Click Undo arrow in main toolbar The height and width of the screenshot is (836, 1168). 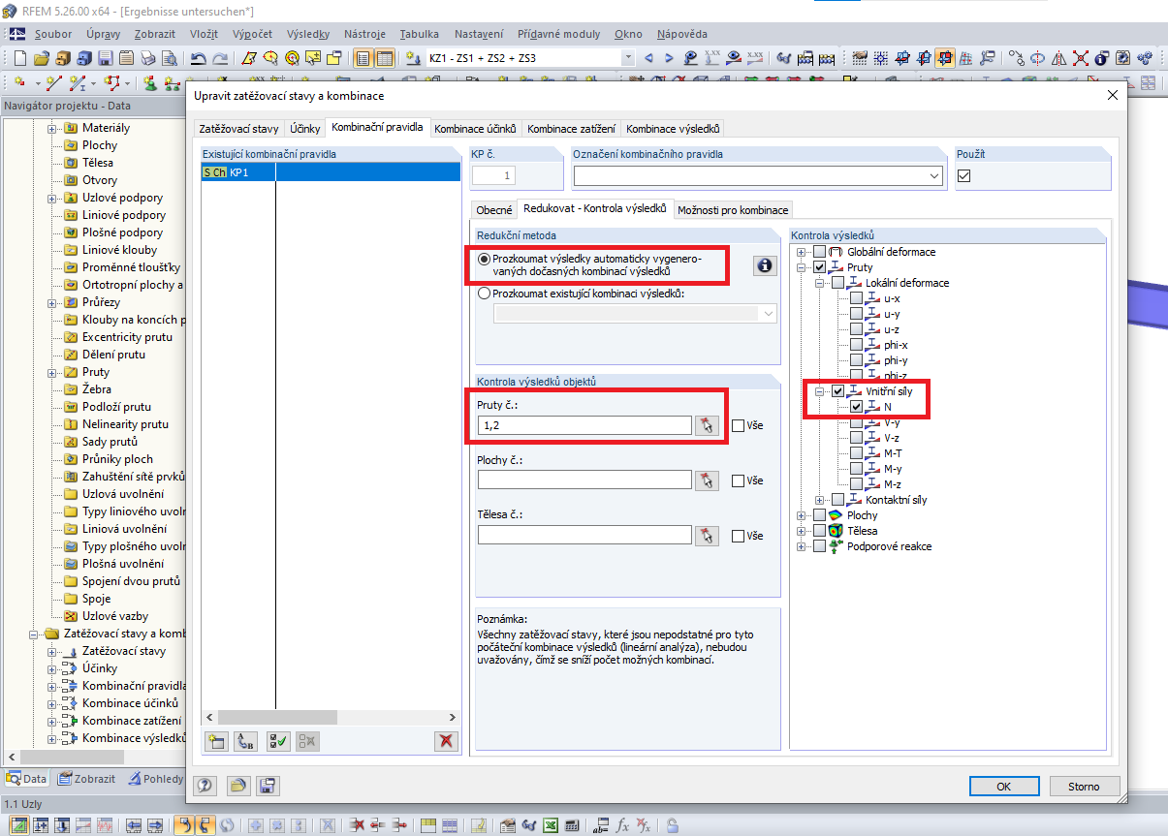click(x=199, y=58)
